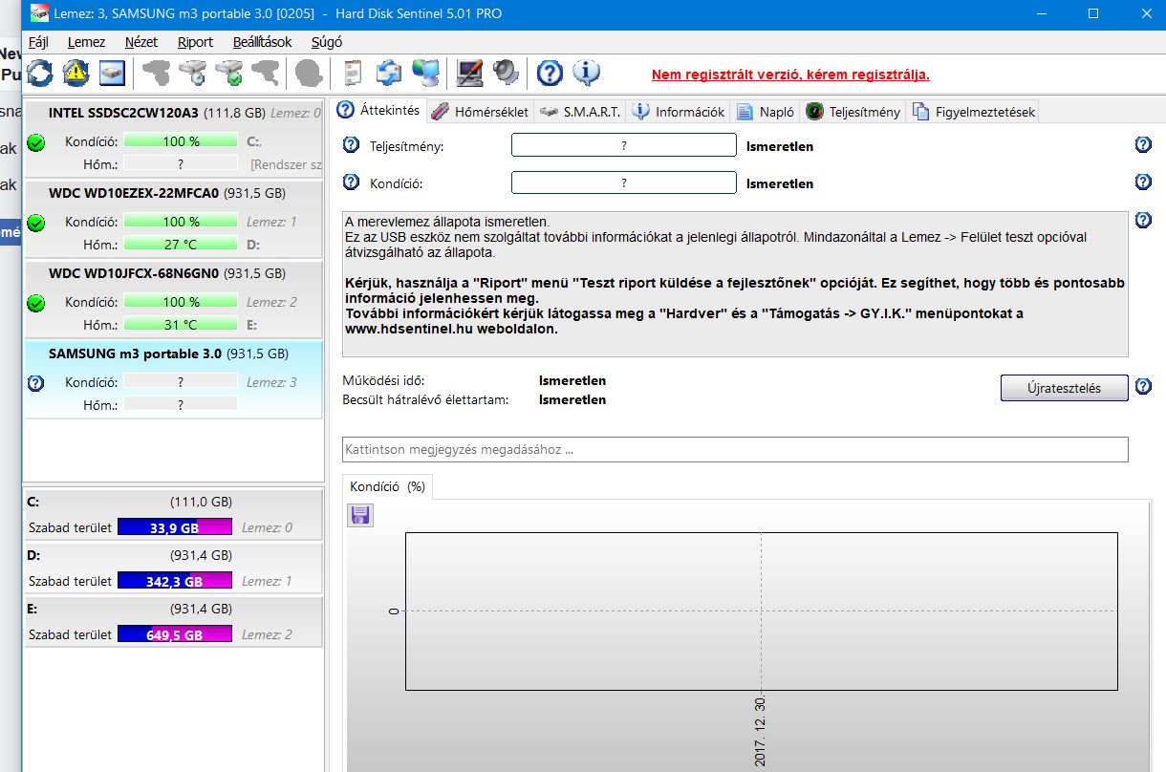Click the last gray stethoscope toolbar icon
The height and width of the screenshot is (772, 1166).
tap(265, 72)
